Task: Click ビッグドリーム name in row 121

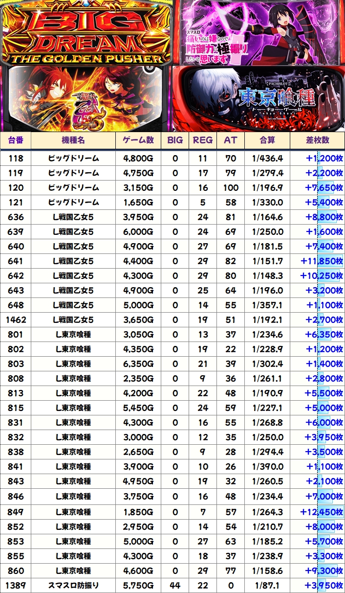Action: coord(73,203)
